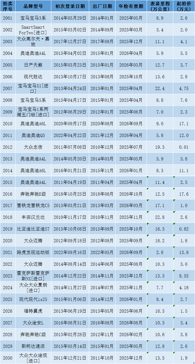Screen dimensions: 195x364
Task: Select the 大众志俊 model cell
Action: pyautogui.click(x=33, y=147)
